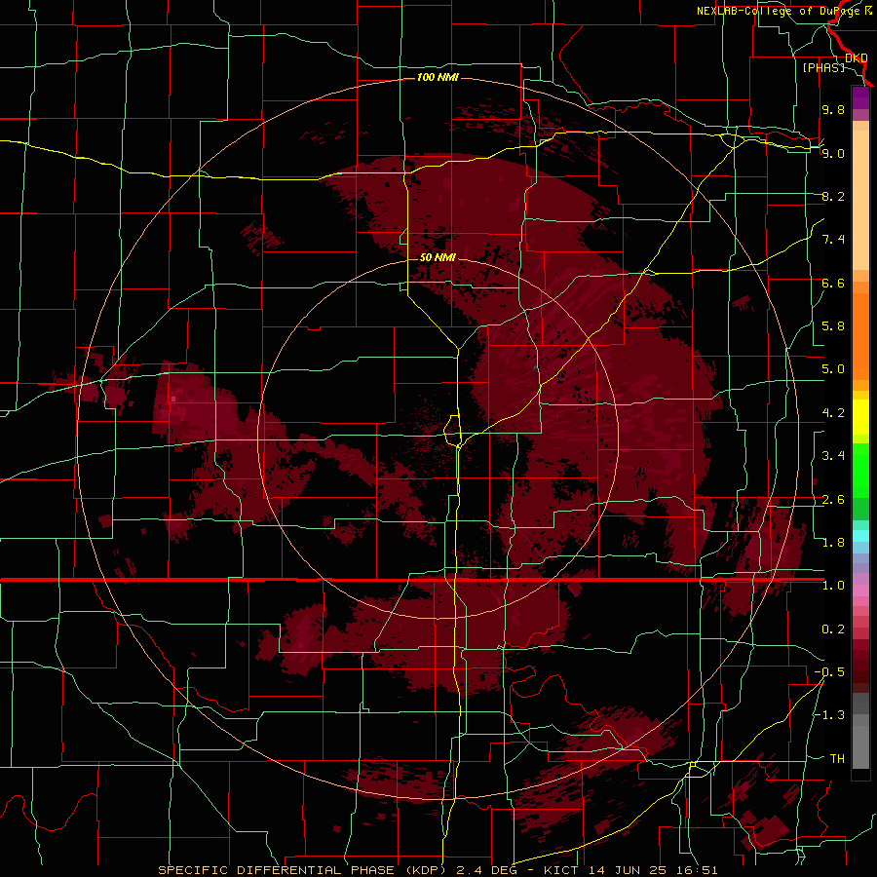
Task: Click the 2.6 scale value
Action: [833, 500]
